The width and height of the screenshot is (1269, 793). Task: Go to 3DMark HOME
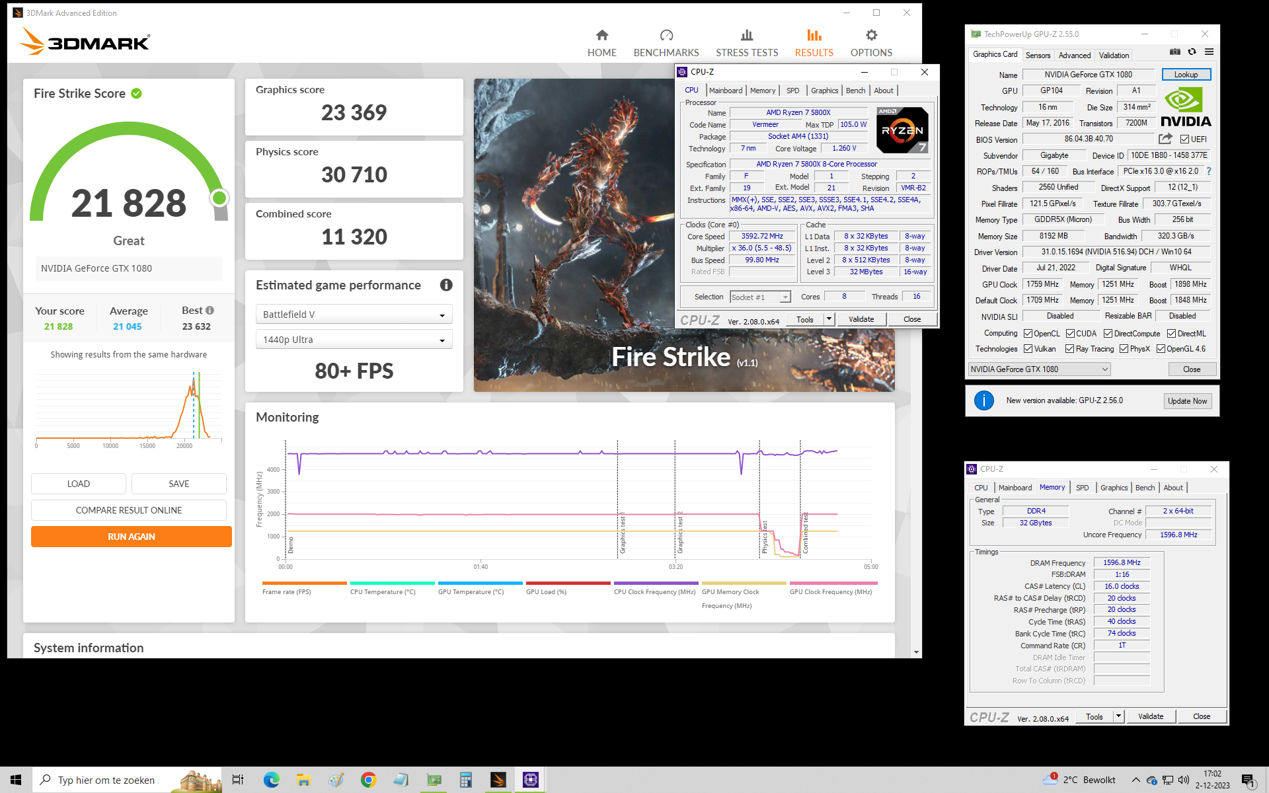click(x=601, y=44)
